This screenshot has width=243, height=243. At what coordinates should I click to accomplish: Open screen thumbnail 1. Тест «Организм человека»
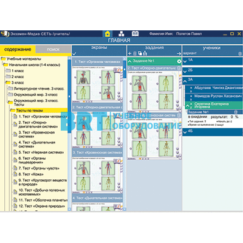[x=97, y=84]
